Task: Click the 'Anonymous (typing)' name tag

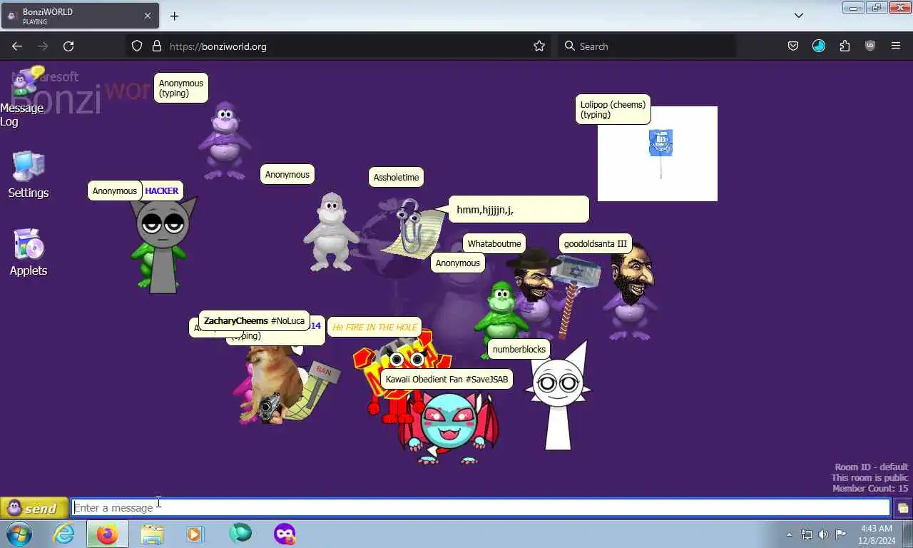Action: [x=180, y=88]
